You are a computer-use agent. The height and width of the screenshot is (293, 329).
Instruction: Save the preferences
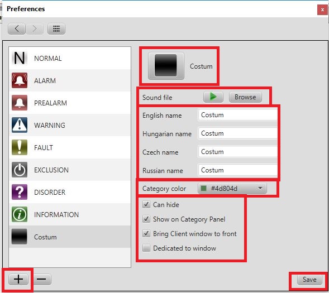click(x=309, y=280)
